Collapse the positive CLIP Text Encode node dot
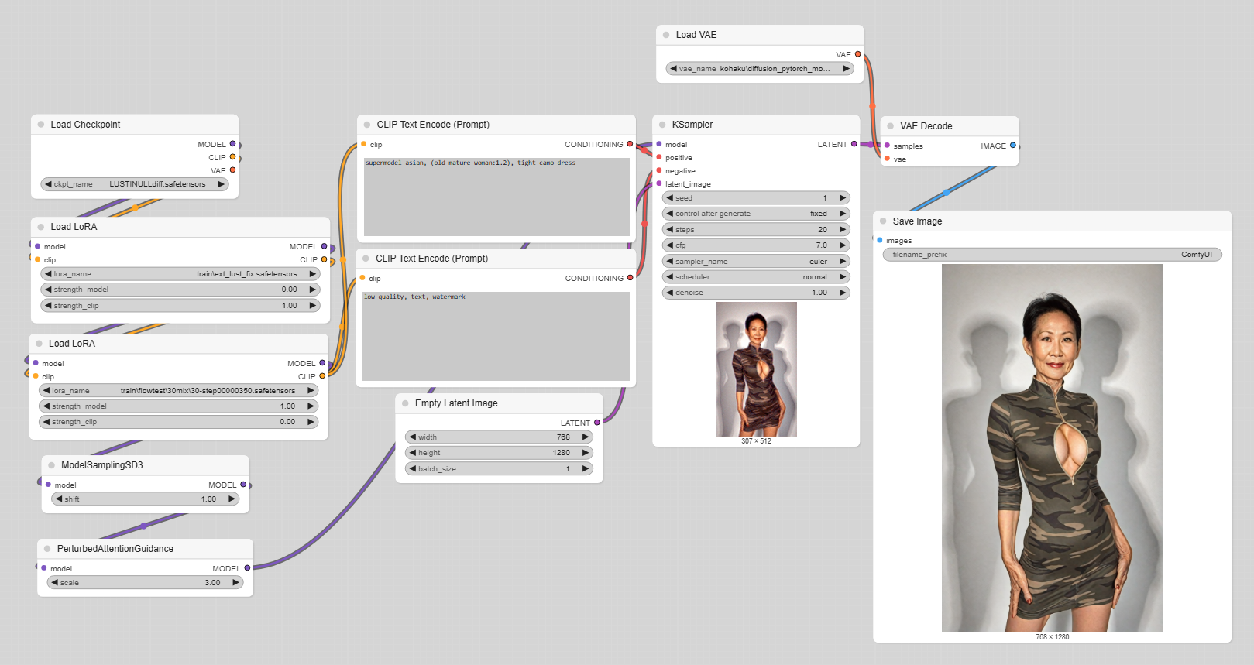The width and height of the screenshot is (1254, 665). (367, 125)
